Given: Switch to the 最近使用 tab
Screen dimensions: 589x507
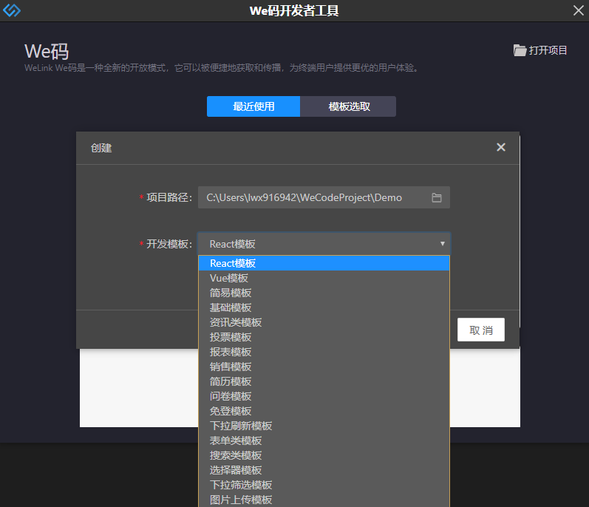Looking at the screenshot, I should [253, 106].
